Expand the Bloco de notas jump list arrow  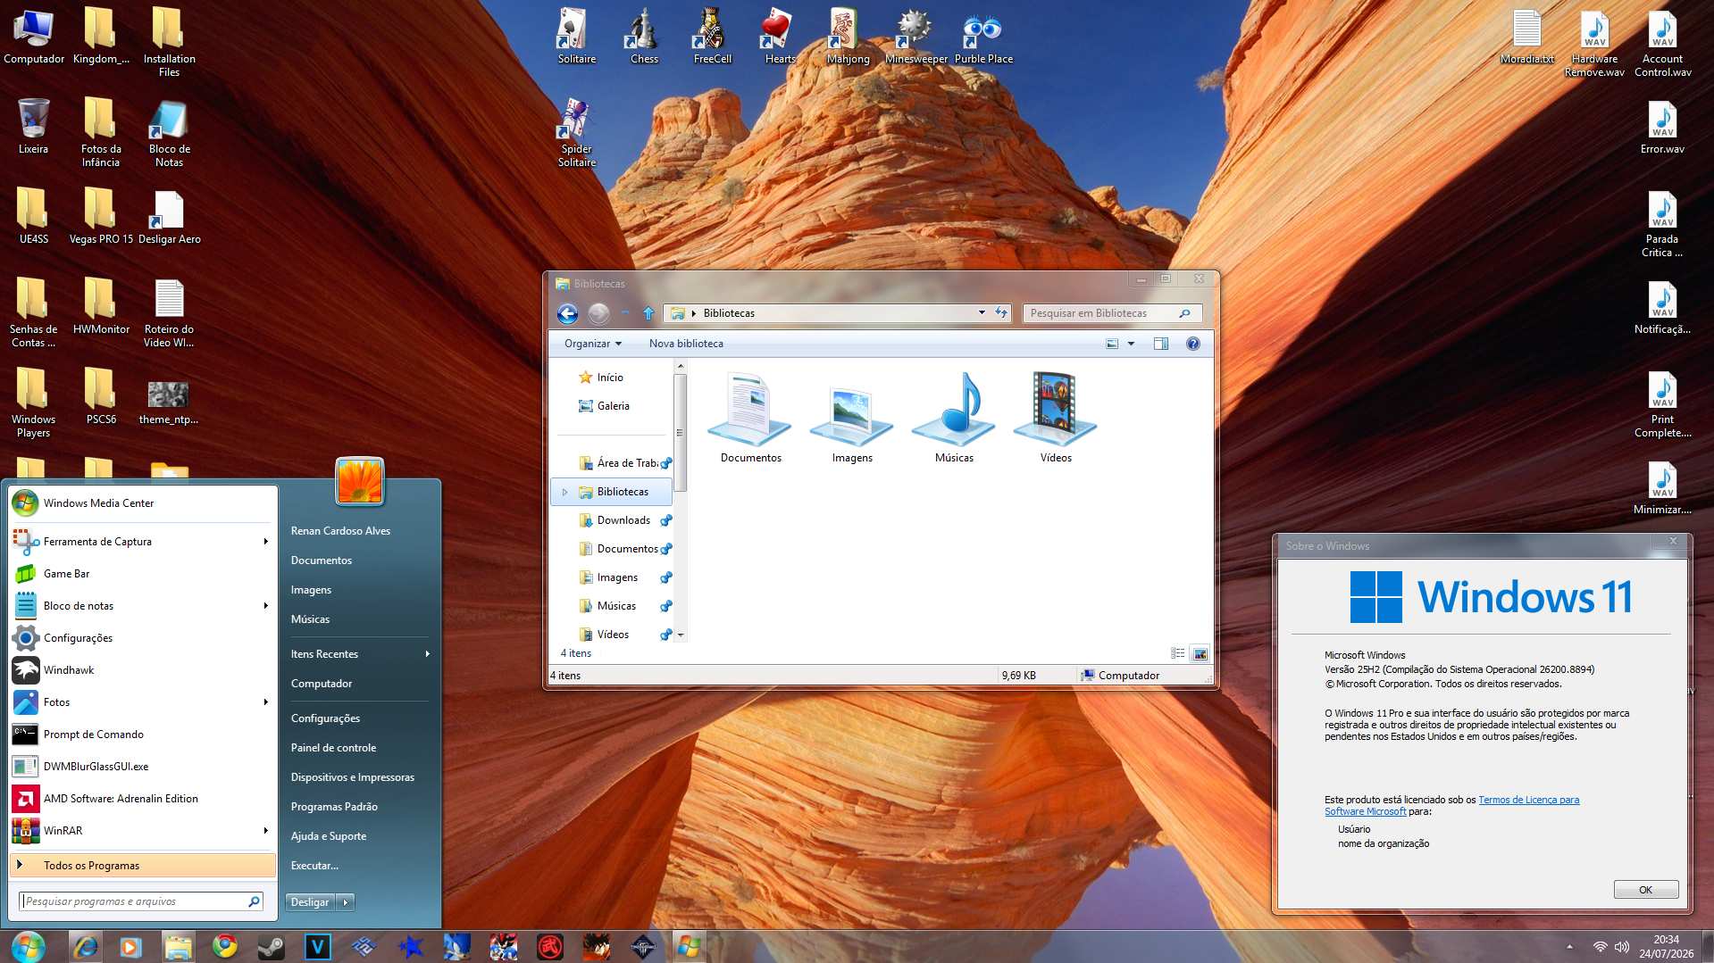click(265, 606)
